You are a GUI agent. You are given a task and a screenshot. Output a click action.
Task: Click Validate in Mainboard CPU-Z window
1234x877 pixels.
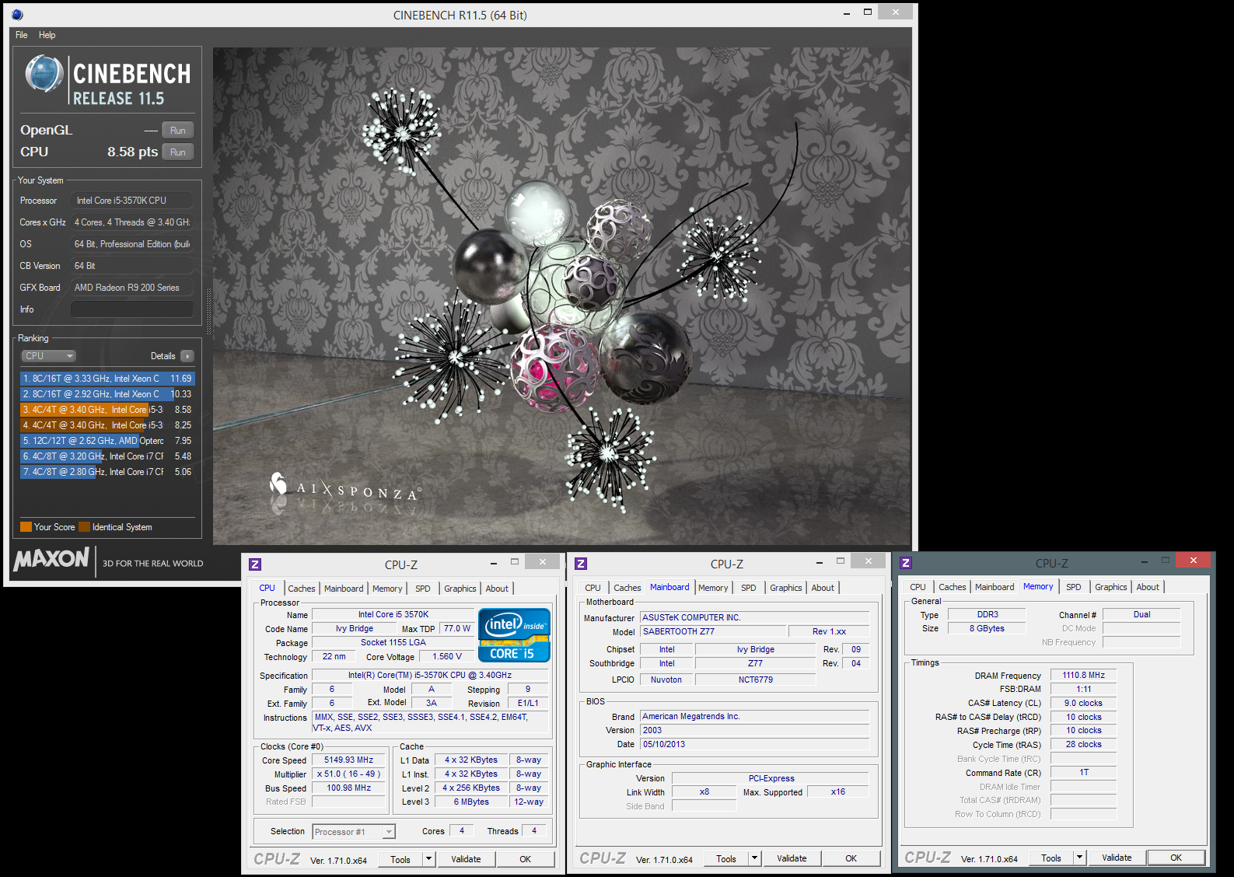tap(792, 858)
